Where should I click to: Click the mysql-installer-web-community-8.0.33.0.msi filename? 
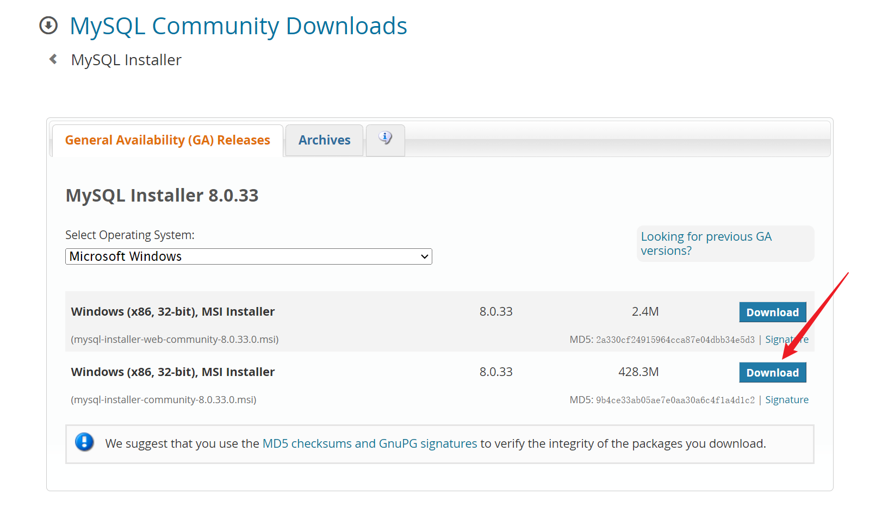point(175,340)
